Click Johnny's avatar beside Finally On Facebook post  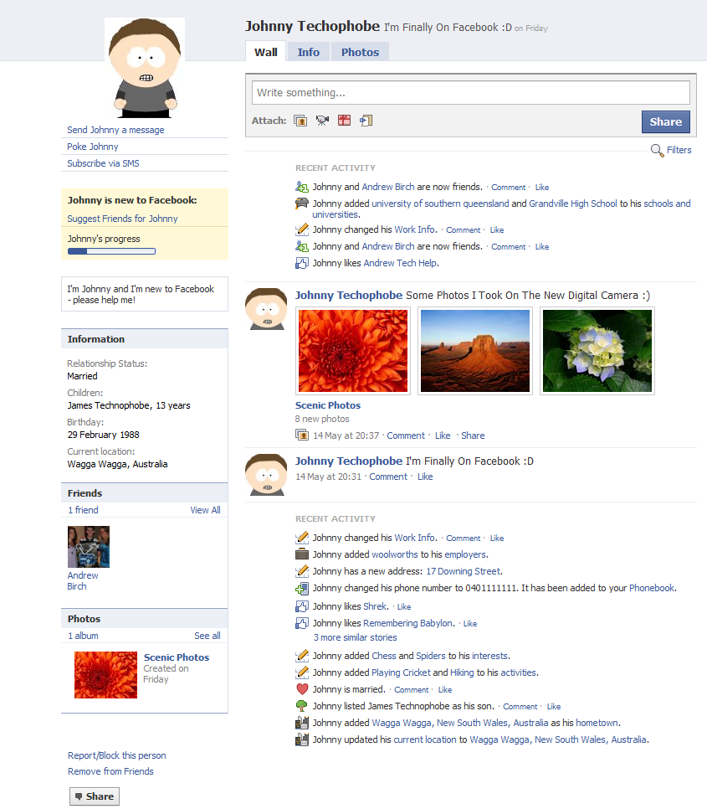coord(266,475)
